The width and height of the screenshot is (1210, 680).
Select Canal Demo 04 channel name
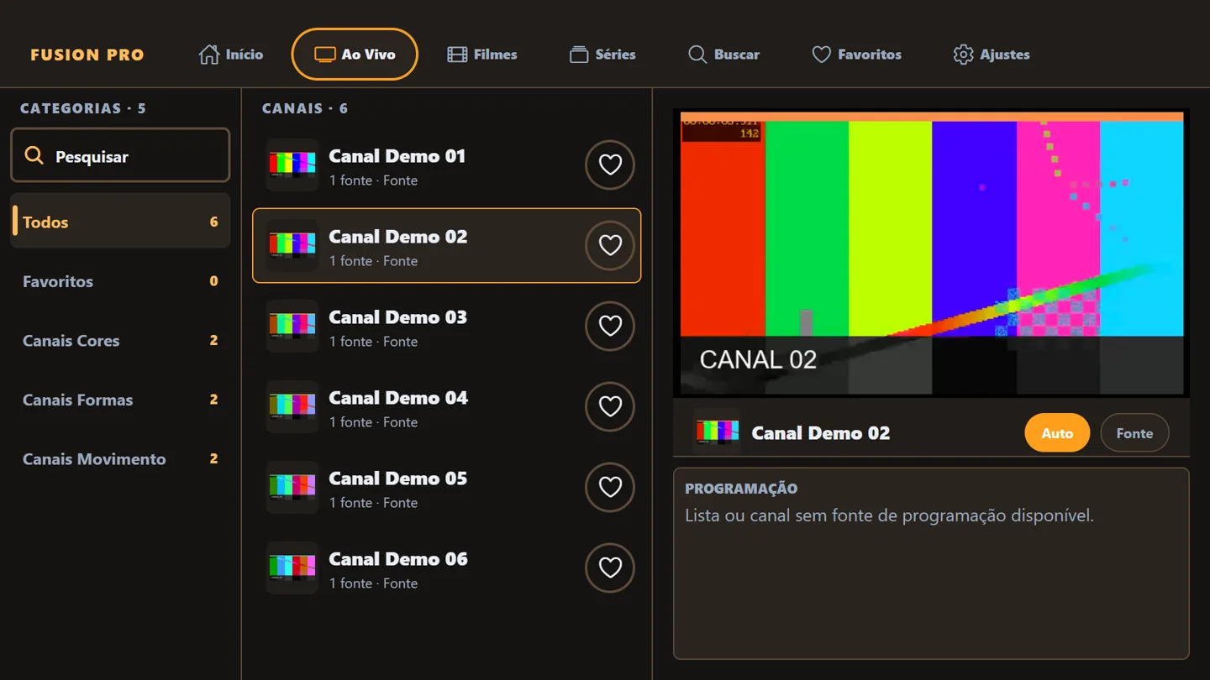click(398, 398)
